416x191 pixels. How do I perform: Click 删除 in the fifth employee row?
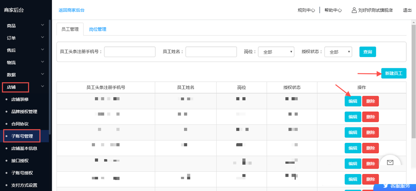[371, 164]
